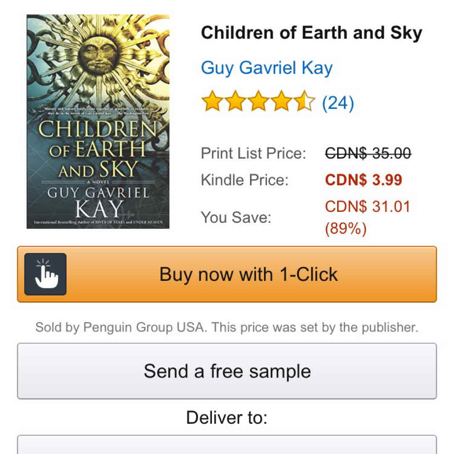
Task: Click the Deliver to: label
Action: pyautogui.click(x=227, y=417)
